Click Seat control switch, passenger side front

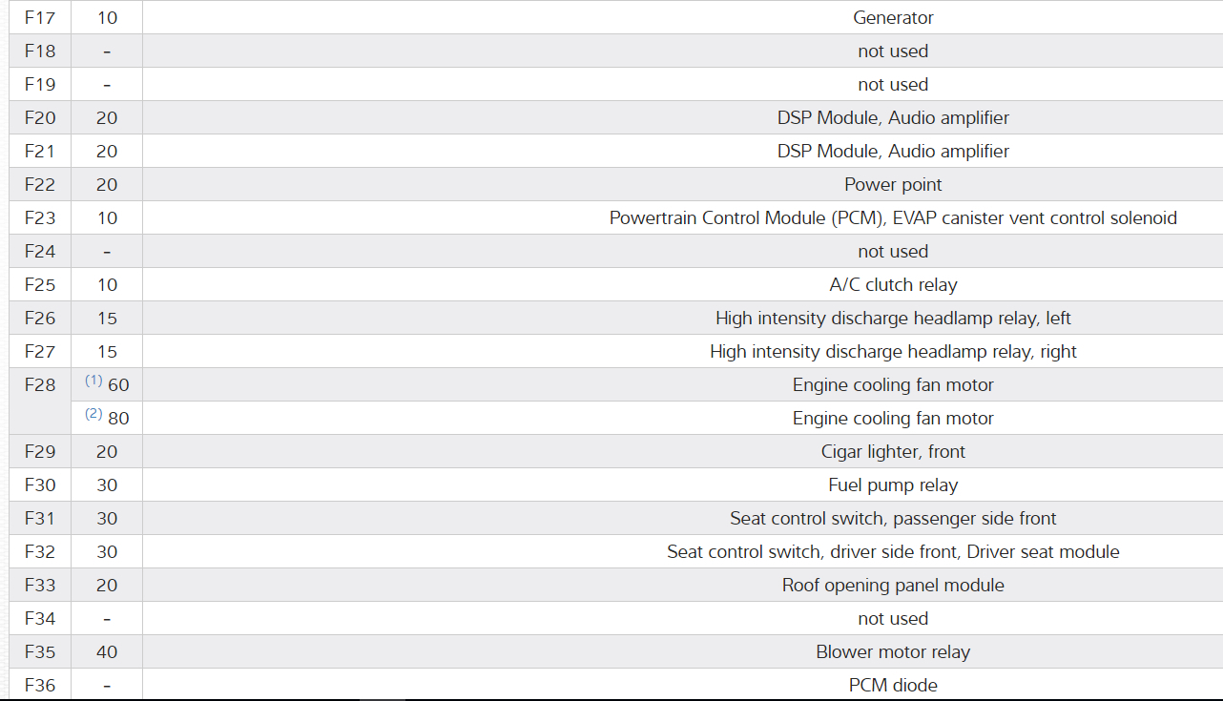click(893, 518)
